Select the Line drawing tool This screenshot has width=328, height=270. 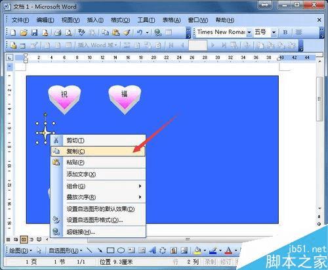pyautogui.click(x=89, y=250)
